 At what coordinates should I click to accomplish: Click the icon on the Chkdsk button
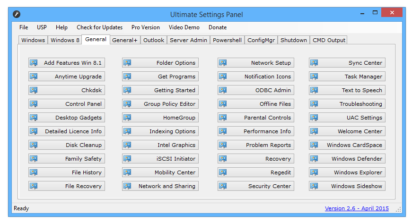34,90
